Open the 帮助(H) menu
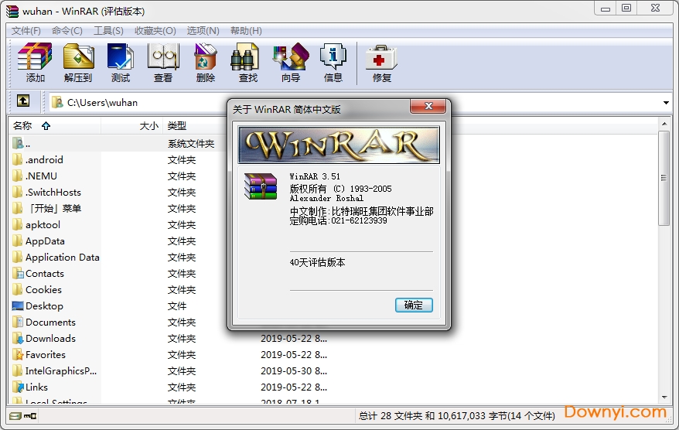Screen dimensions: 679x430 [246, 31]
